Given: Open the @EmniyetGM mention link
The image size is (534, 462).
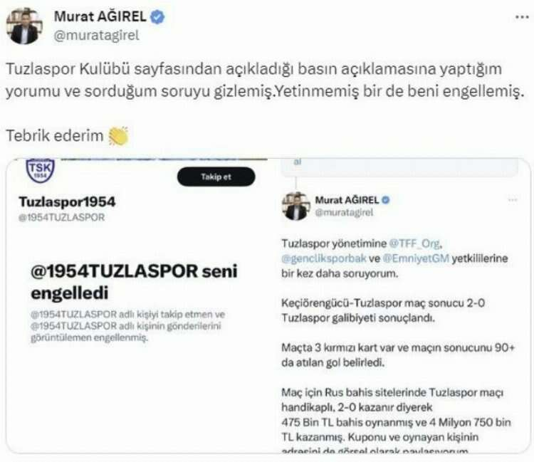Looking at the screenshot, I should pos(416,258).
